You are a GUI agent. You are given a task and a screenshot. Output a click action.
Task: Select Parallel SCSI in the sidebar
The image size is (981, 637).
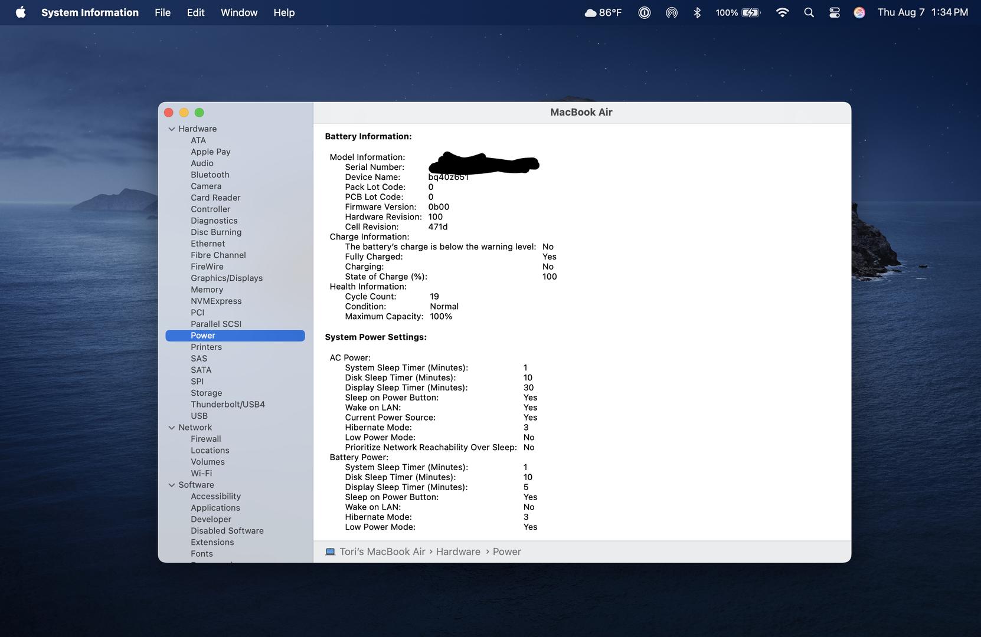click(216, 324)
